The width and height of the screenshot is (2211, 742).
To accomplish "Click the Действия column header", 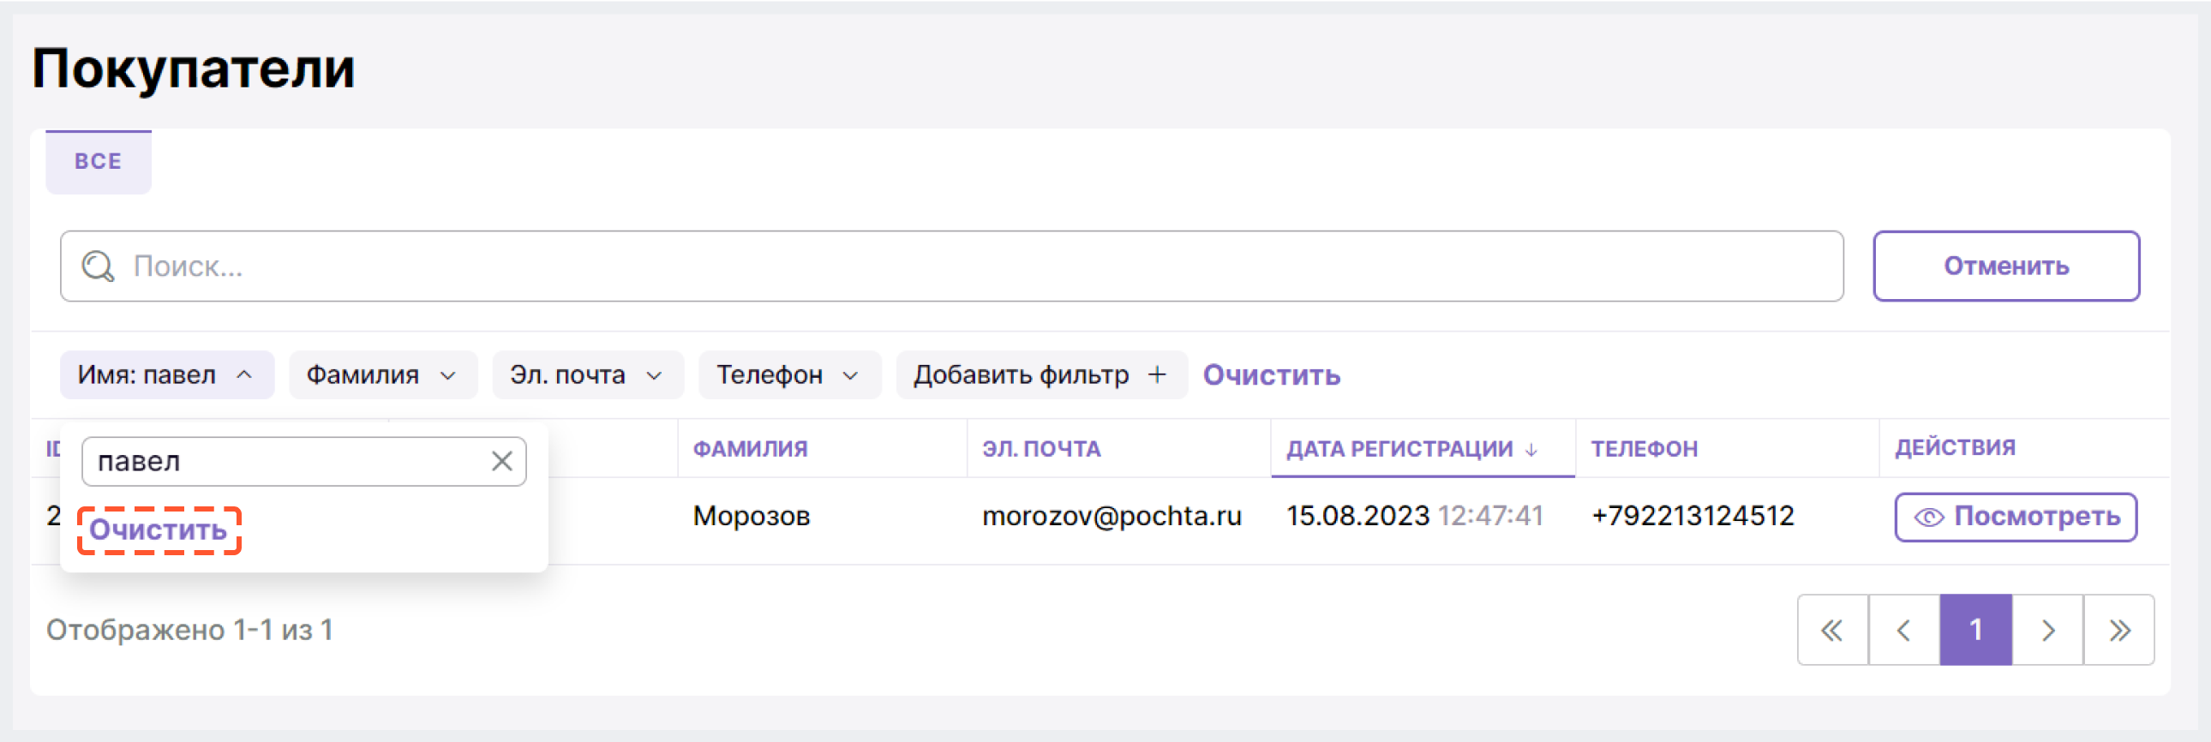I will tap(1956, 448).
